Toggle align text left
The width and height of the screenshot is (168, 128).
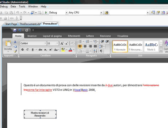click(80, 46)
